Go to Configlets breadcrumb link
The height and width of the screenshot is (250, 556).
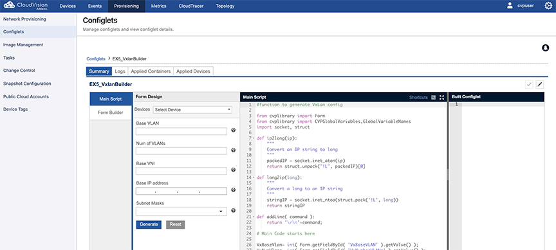[x=96, y=58]
